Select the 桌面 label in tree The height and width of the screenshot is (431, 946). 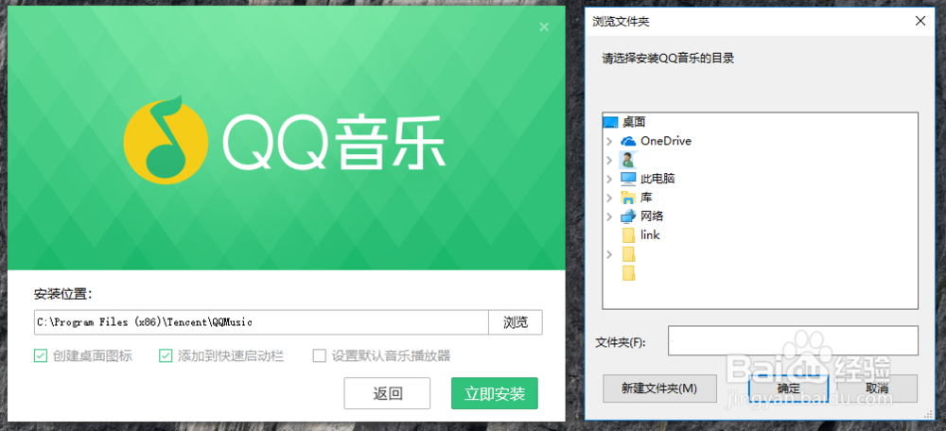tap(634, 122)
